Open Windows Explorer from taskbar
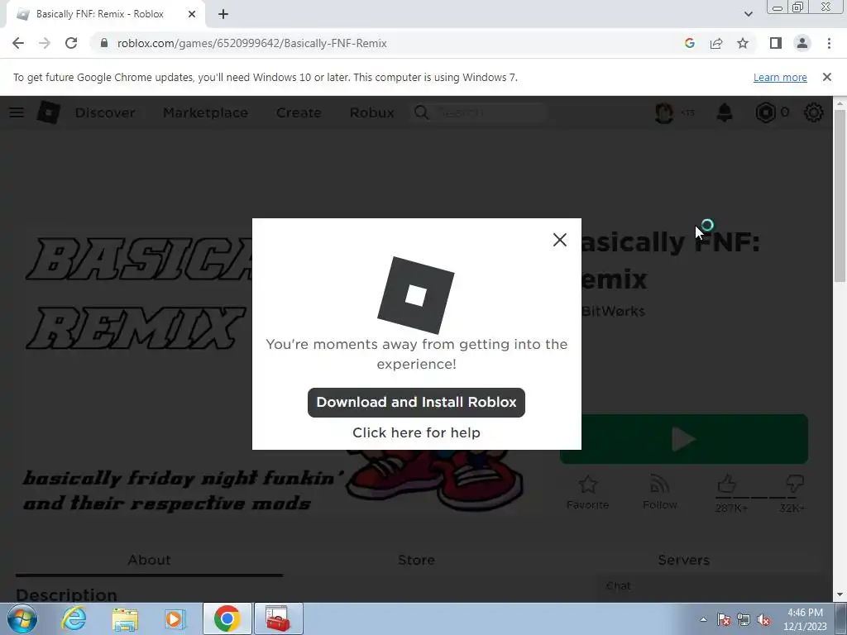 (x=125, y=618)
